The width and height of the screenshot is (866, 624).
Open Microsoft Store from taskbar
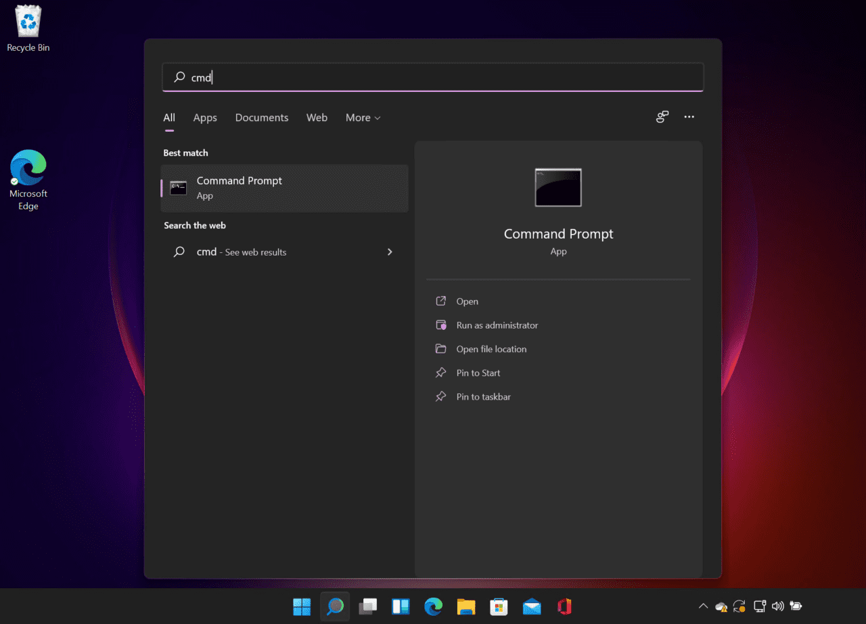(499, 606)
